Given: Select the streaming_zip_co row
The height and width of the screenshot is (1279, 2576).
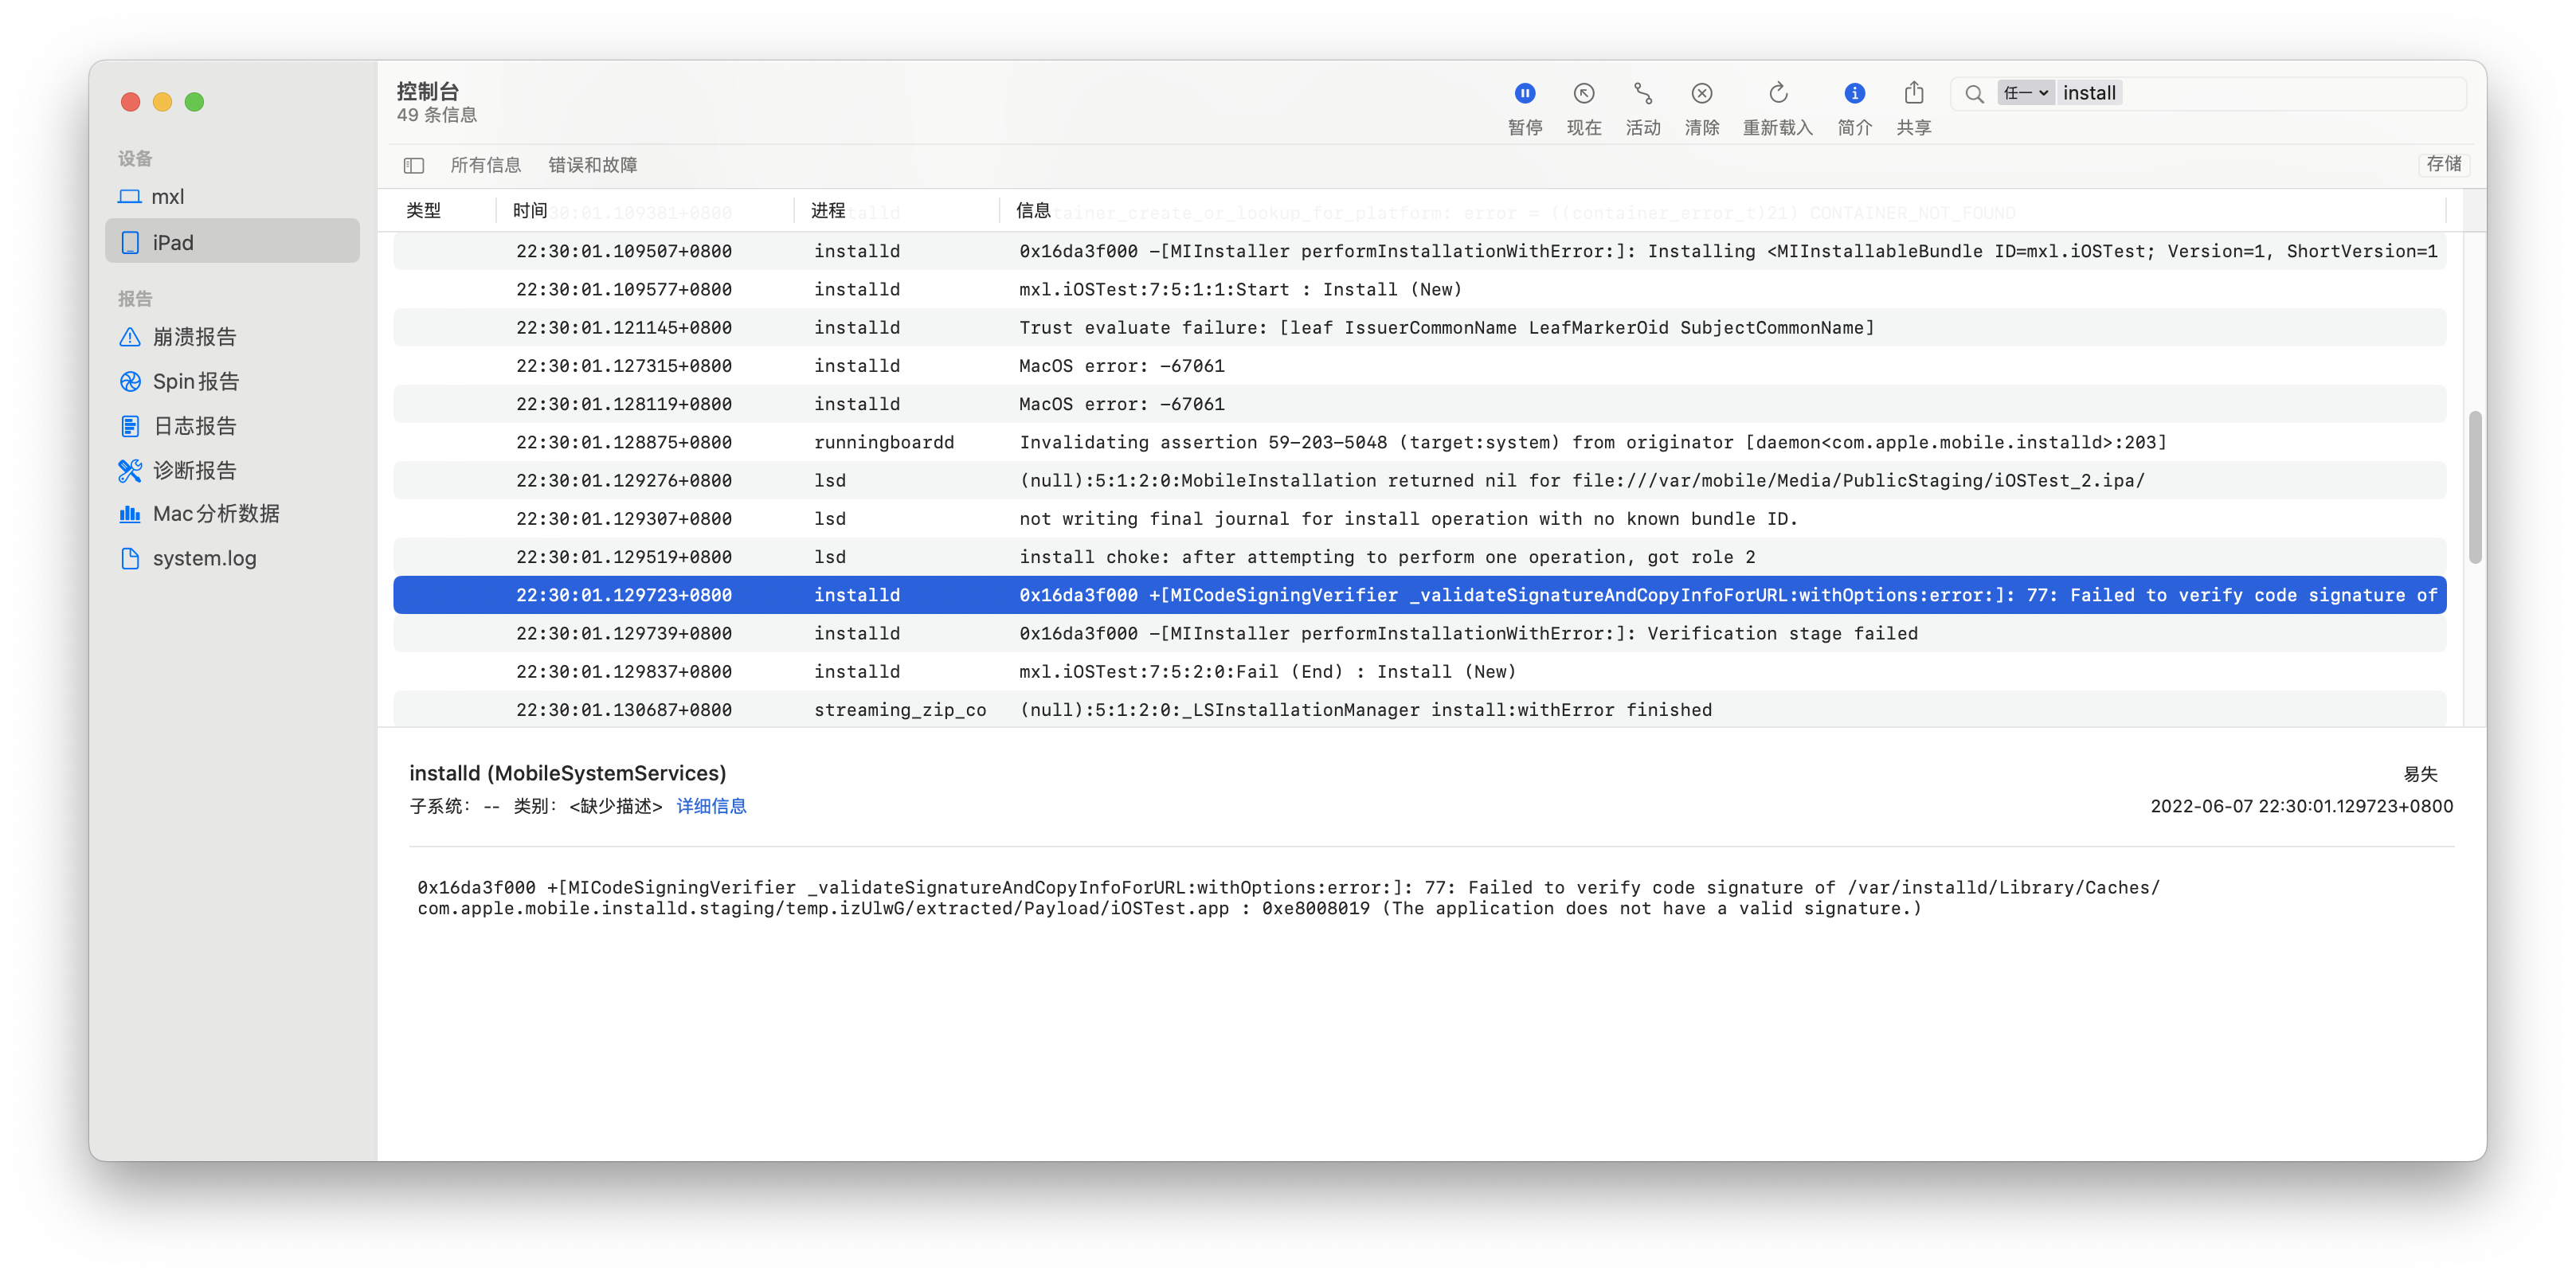Looking at the screenshot, I should click(x=1419, y=710).
